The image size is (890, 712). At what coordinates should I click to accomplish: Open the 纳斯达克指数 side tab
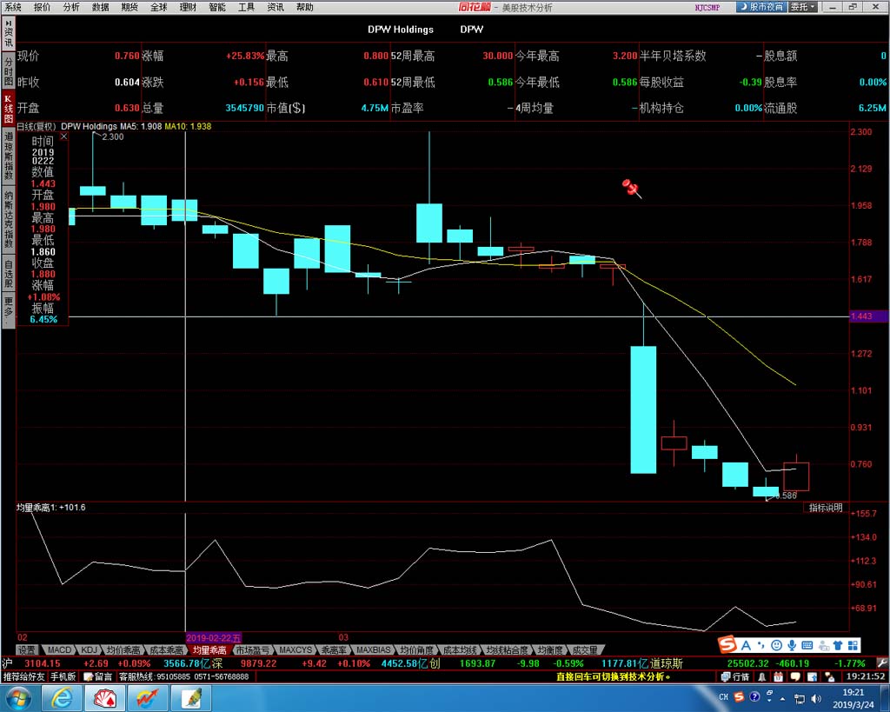(x=9, y=219)
